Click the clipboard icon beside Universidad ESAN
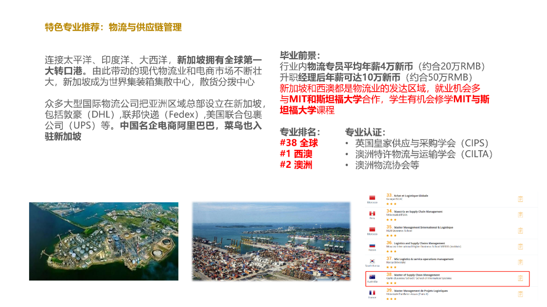Screen dimensions: 547x307 pyautogui.click(x=520, y=215)
